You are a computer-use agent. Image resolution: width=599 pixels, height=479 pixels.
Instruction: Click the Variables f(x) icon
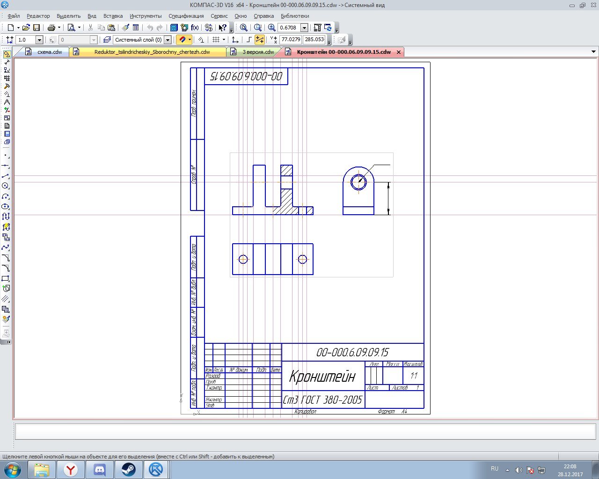[195, 28]
